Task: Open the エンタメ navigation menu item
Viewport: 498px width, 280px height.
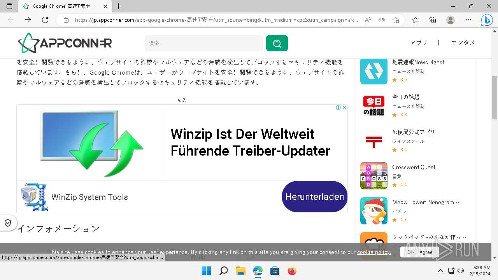Action: pyautogui.click(x=463, y=43)
